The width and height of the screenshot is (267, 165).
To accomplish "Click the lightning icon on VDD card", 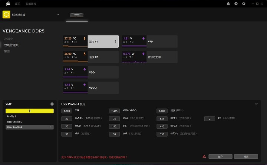I will click(85, 69).
